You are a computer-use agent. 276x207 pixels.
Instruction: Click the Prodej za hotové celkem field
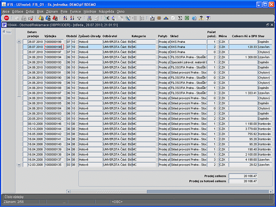pos(243,181)
